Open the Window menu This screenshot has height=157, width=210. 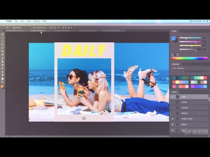point(37,21)
